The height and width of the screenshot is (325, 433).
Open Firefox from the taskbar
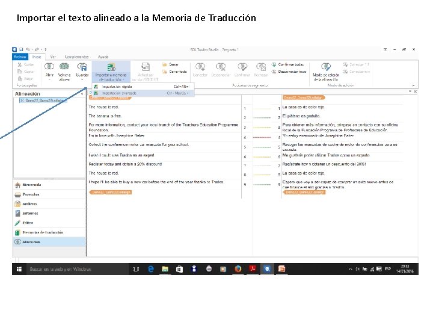coord(238,269)
